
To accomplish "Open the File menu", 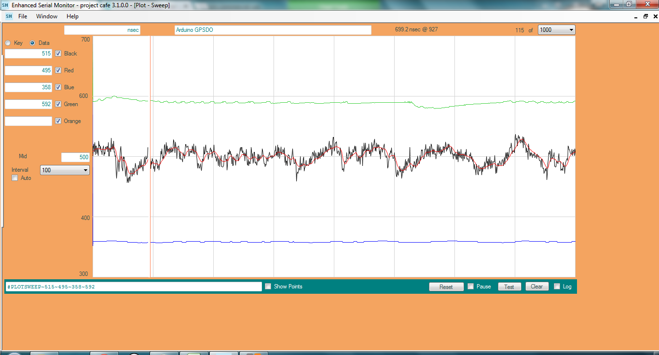I will [23, 16].
